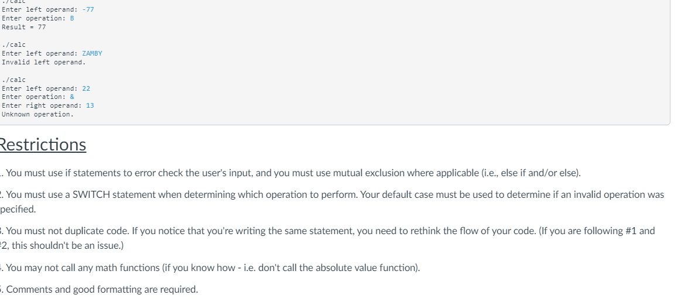Click 'Comments and good formatting are required'
Screen dimensions: 681x305
click(102, 289)
